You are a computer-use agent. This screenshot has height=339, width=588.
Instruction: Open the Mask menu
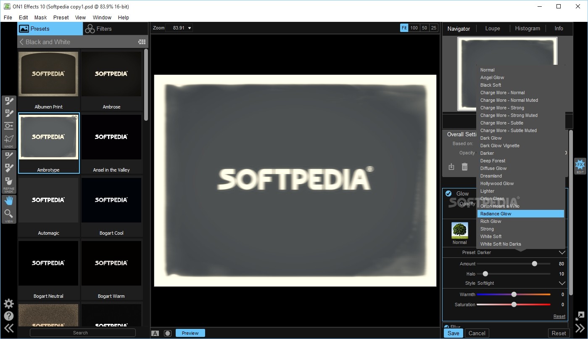[41, 17]
